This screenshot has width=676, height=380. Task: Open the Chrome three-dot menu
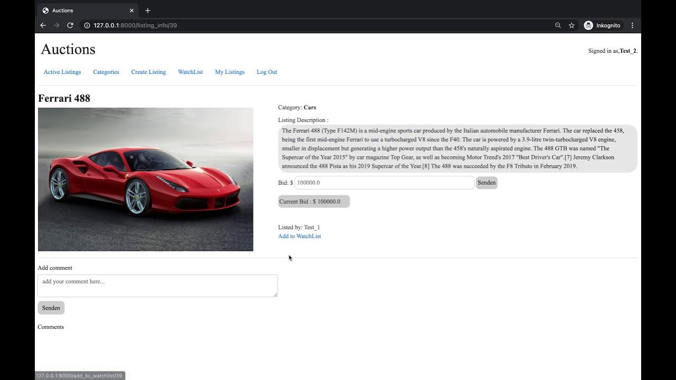coord(632,25)
